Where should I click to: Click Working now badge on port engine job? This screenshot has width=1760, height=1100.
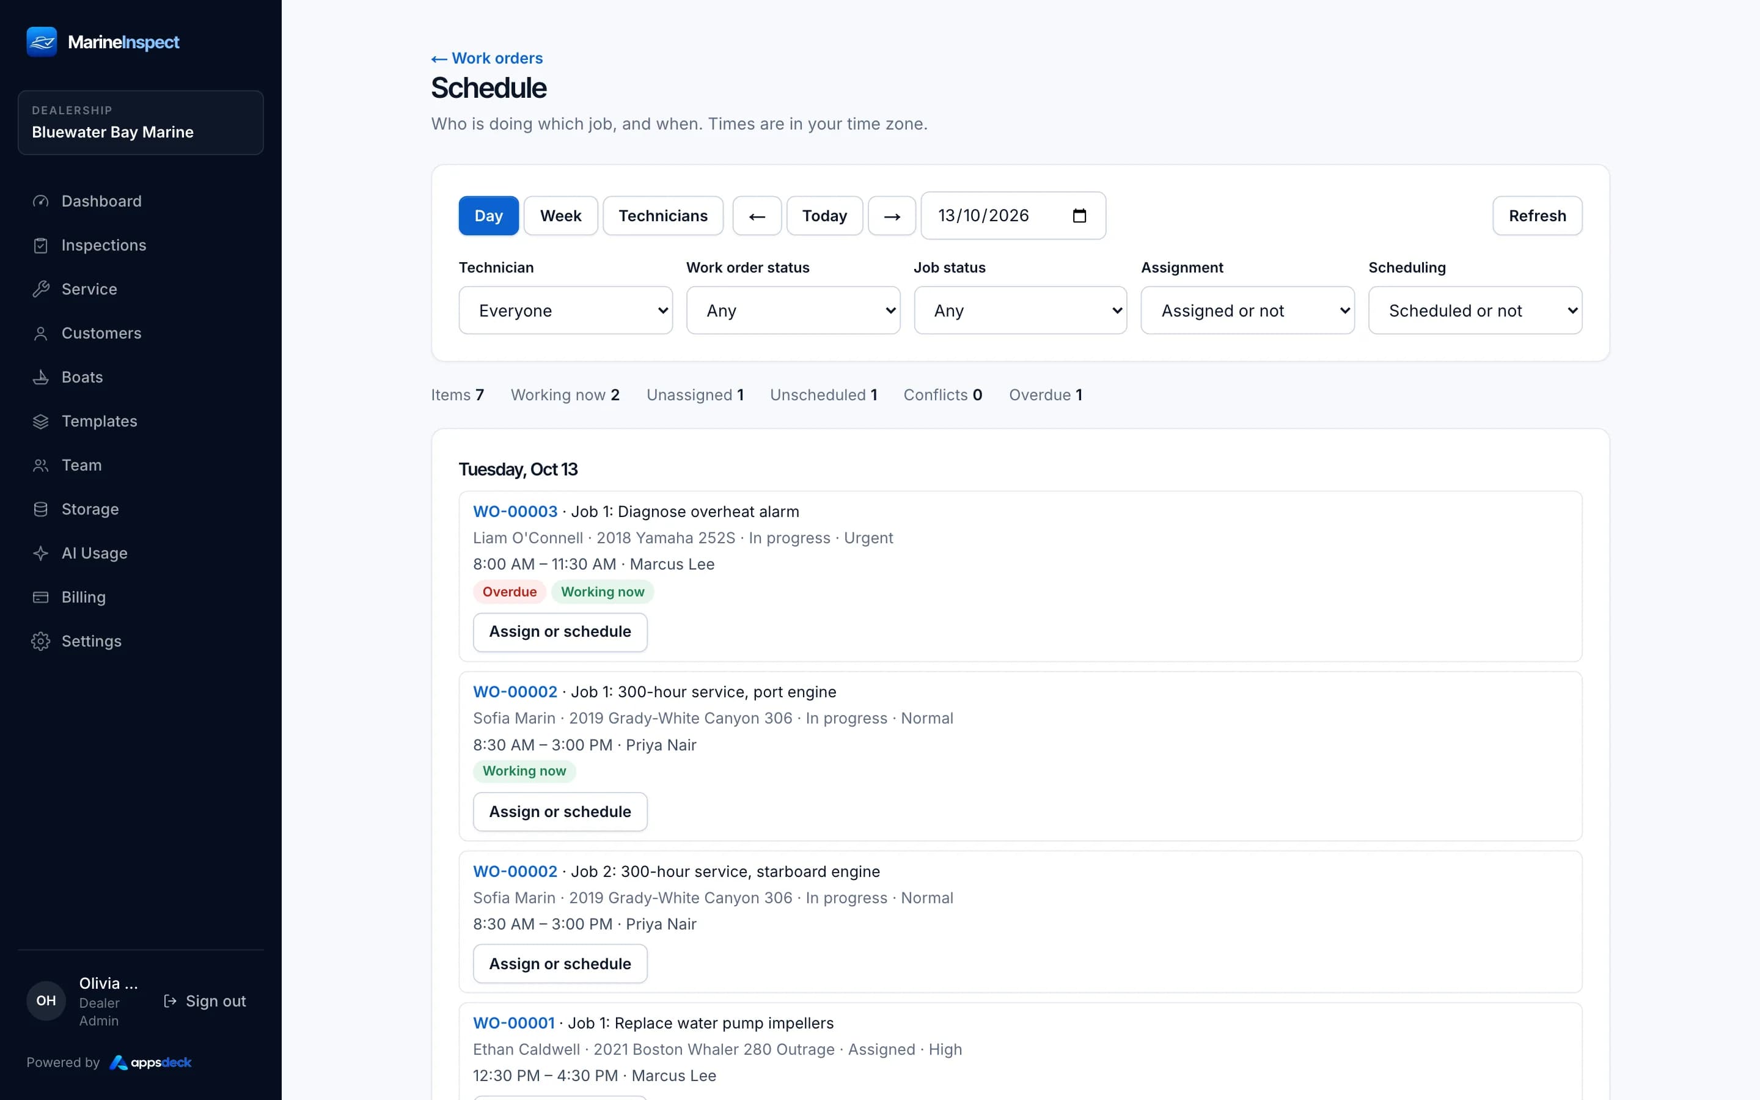[x=524, y=771]
